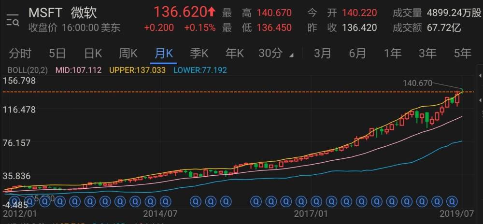The width and height of the screenshot is (483, 224).
Task: Select the 季K quarterly candlestick tab
Action: 199,54
